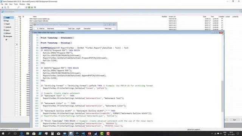Click Field Class header in Table Designer
This screenshot has height=136, width=242.
click(x=108, y=29)
